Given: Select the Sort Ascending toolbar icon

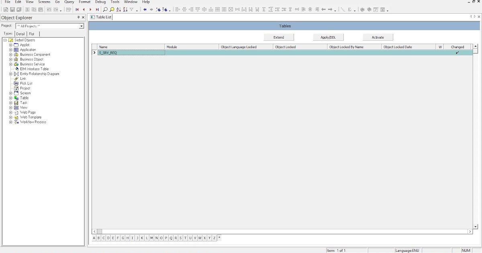Looking at the screenshot, I should (118, 9).
